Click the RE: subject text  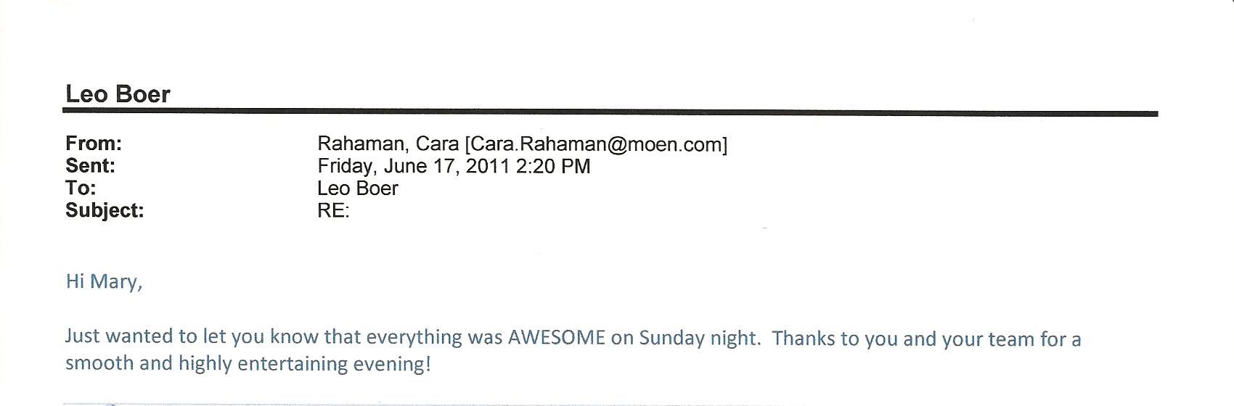(333, 211)
